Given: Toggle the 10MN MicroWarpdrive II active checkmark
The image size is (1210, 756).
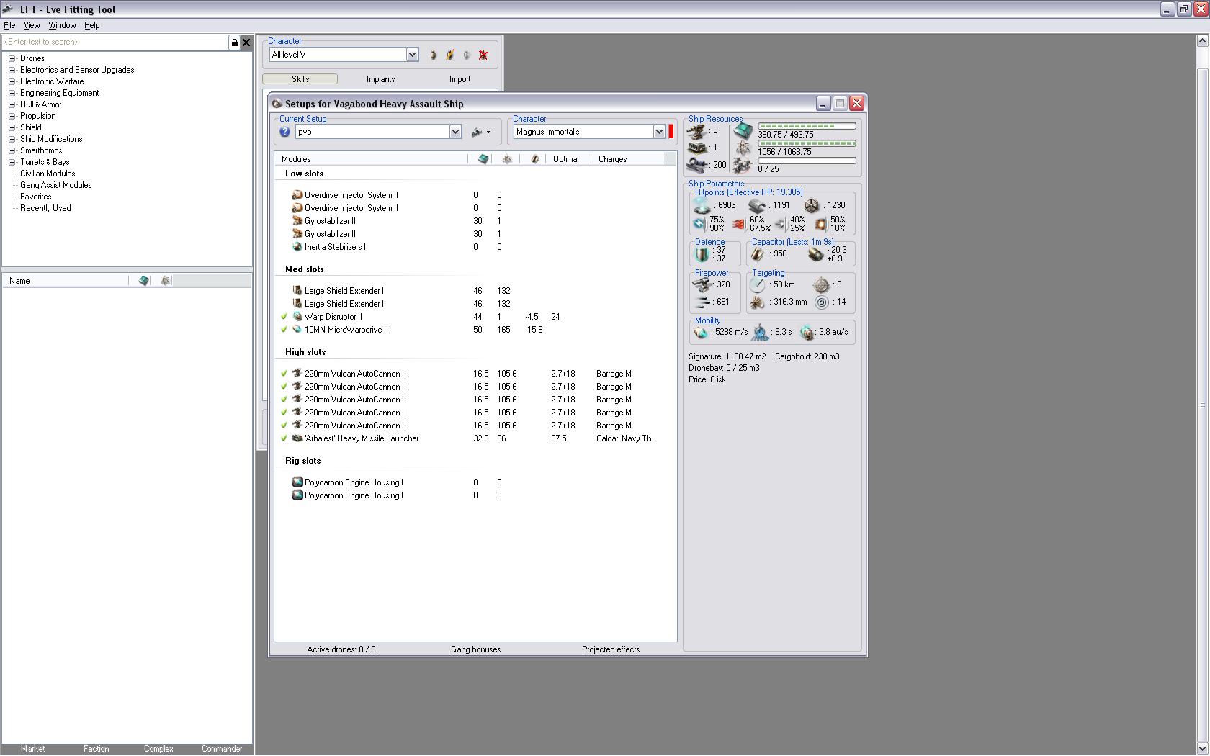Looking at the screenshot, I should click(x=284, y=330).
